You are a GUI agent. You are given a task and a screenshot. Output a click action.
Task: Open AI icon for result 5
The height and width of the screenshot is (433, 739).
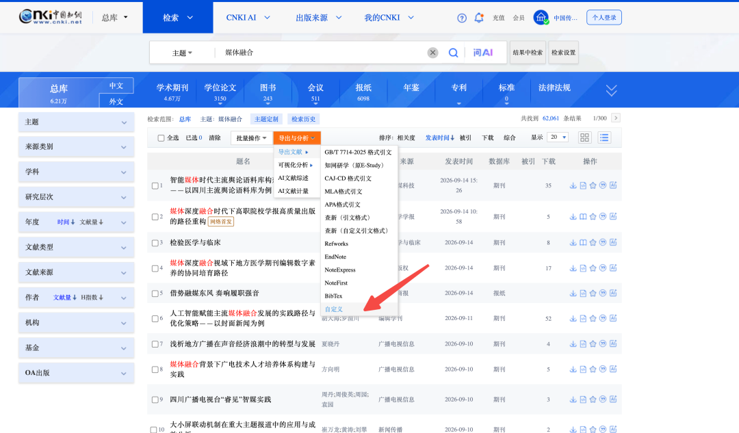pyautogui.click(x=613, y=293)
